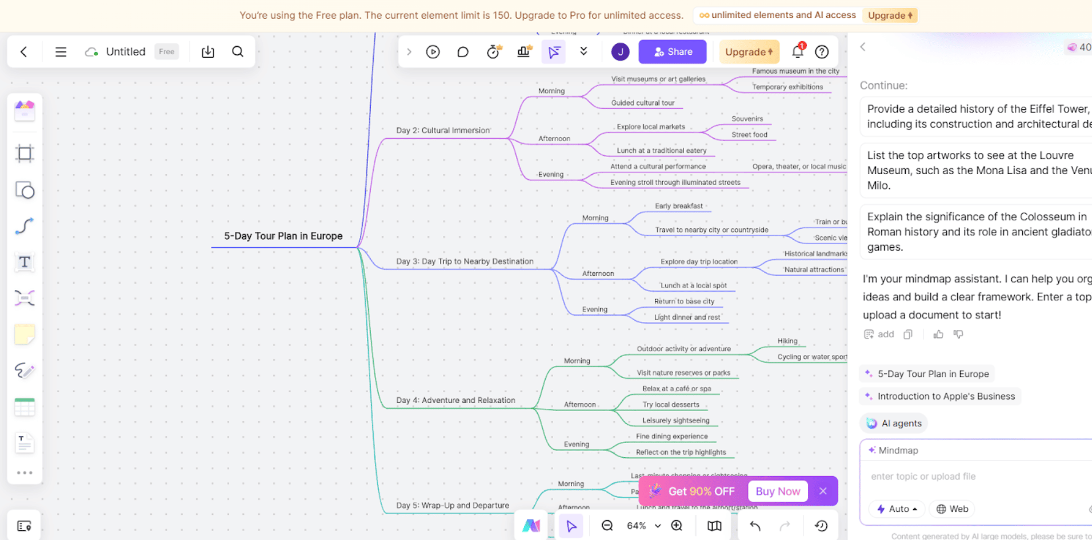
Task: Open the help question mark
Action: pyautogui.click(x=822, y=52)
